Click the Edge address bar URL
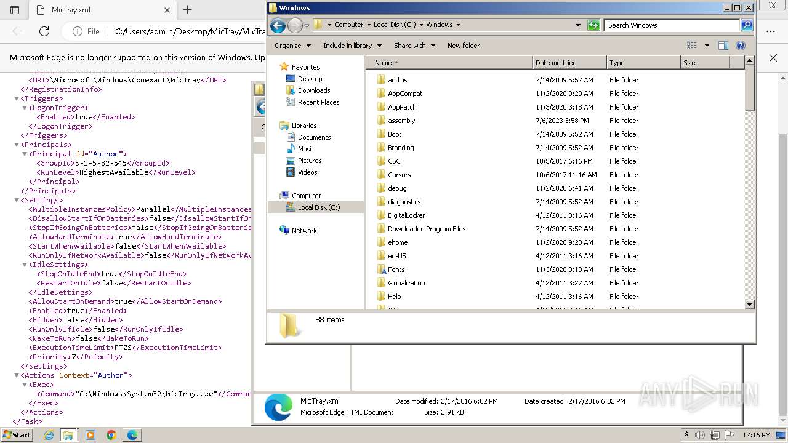Viewport: 788px width, 443px height. pyautogui.click(x=190, y=31)
